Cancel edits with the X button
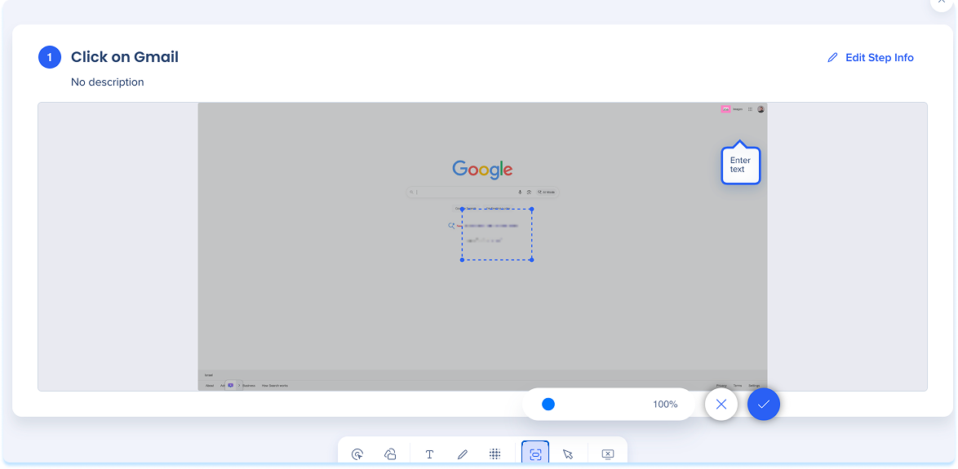The height and width of the screenshot is (469, 958). [x=721, y=404]
